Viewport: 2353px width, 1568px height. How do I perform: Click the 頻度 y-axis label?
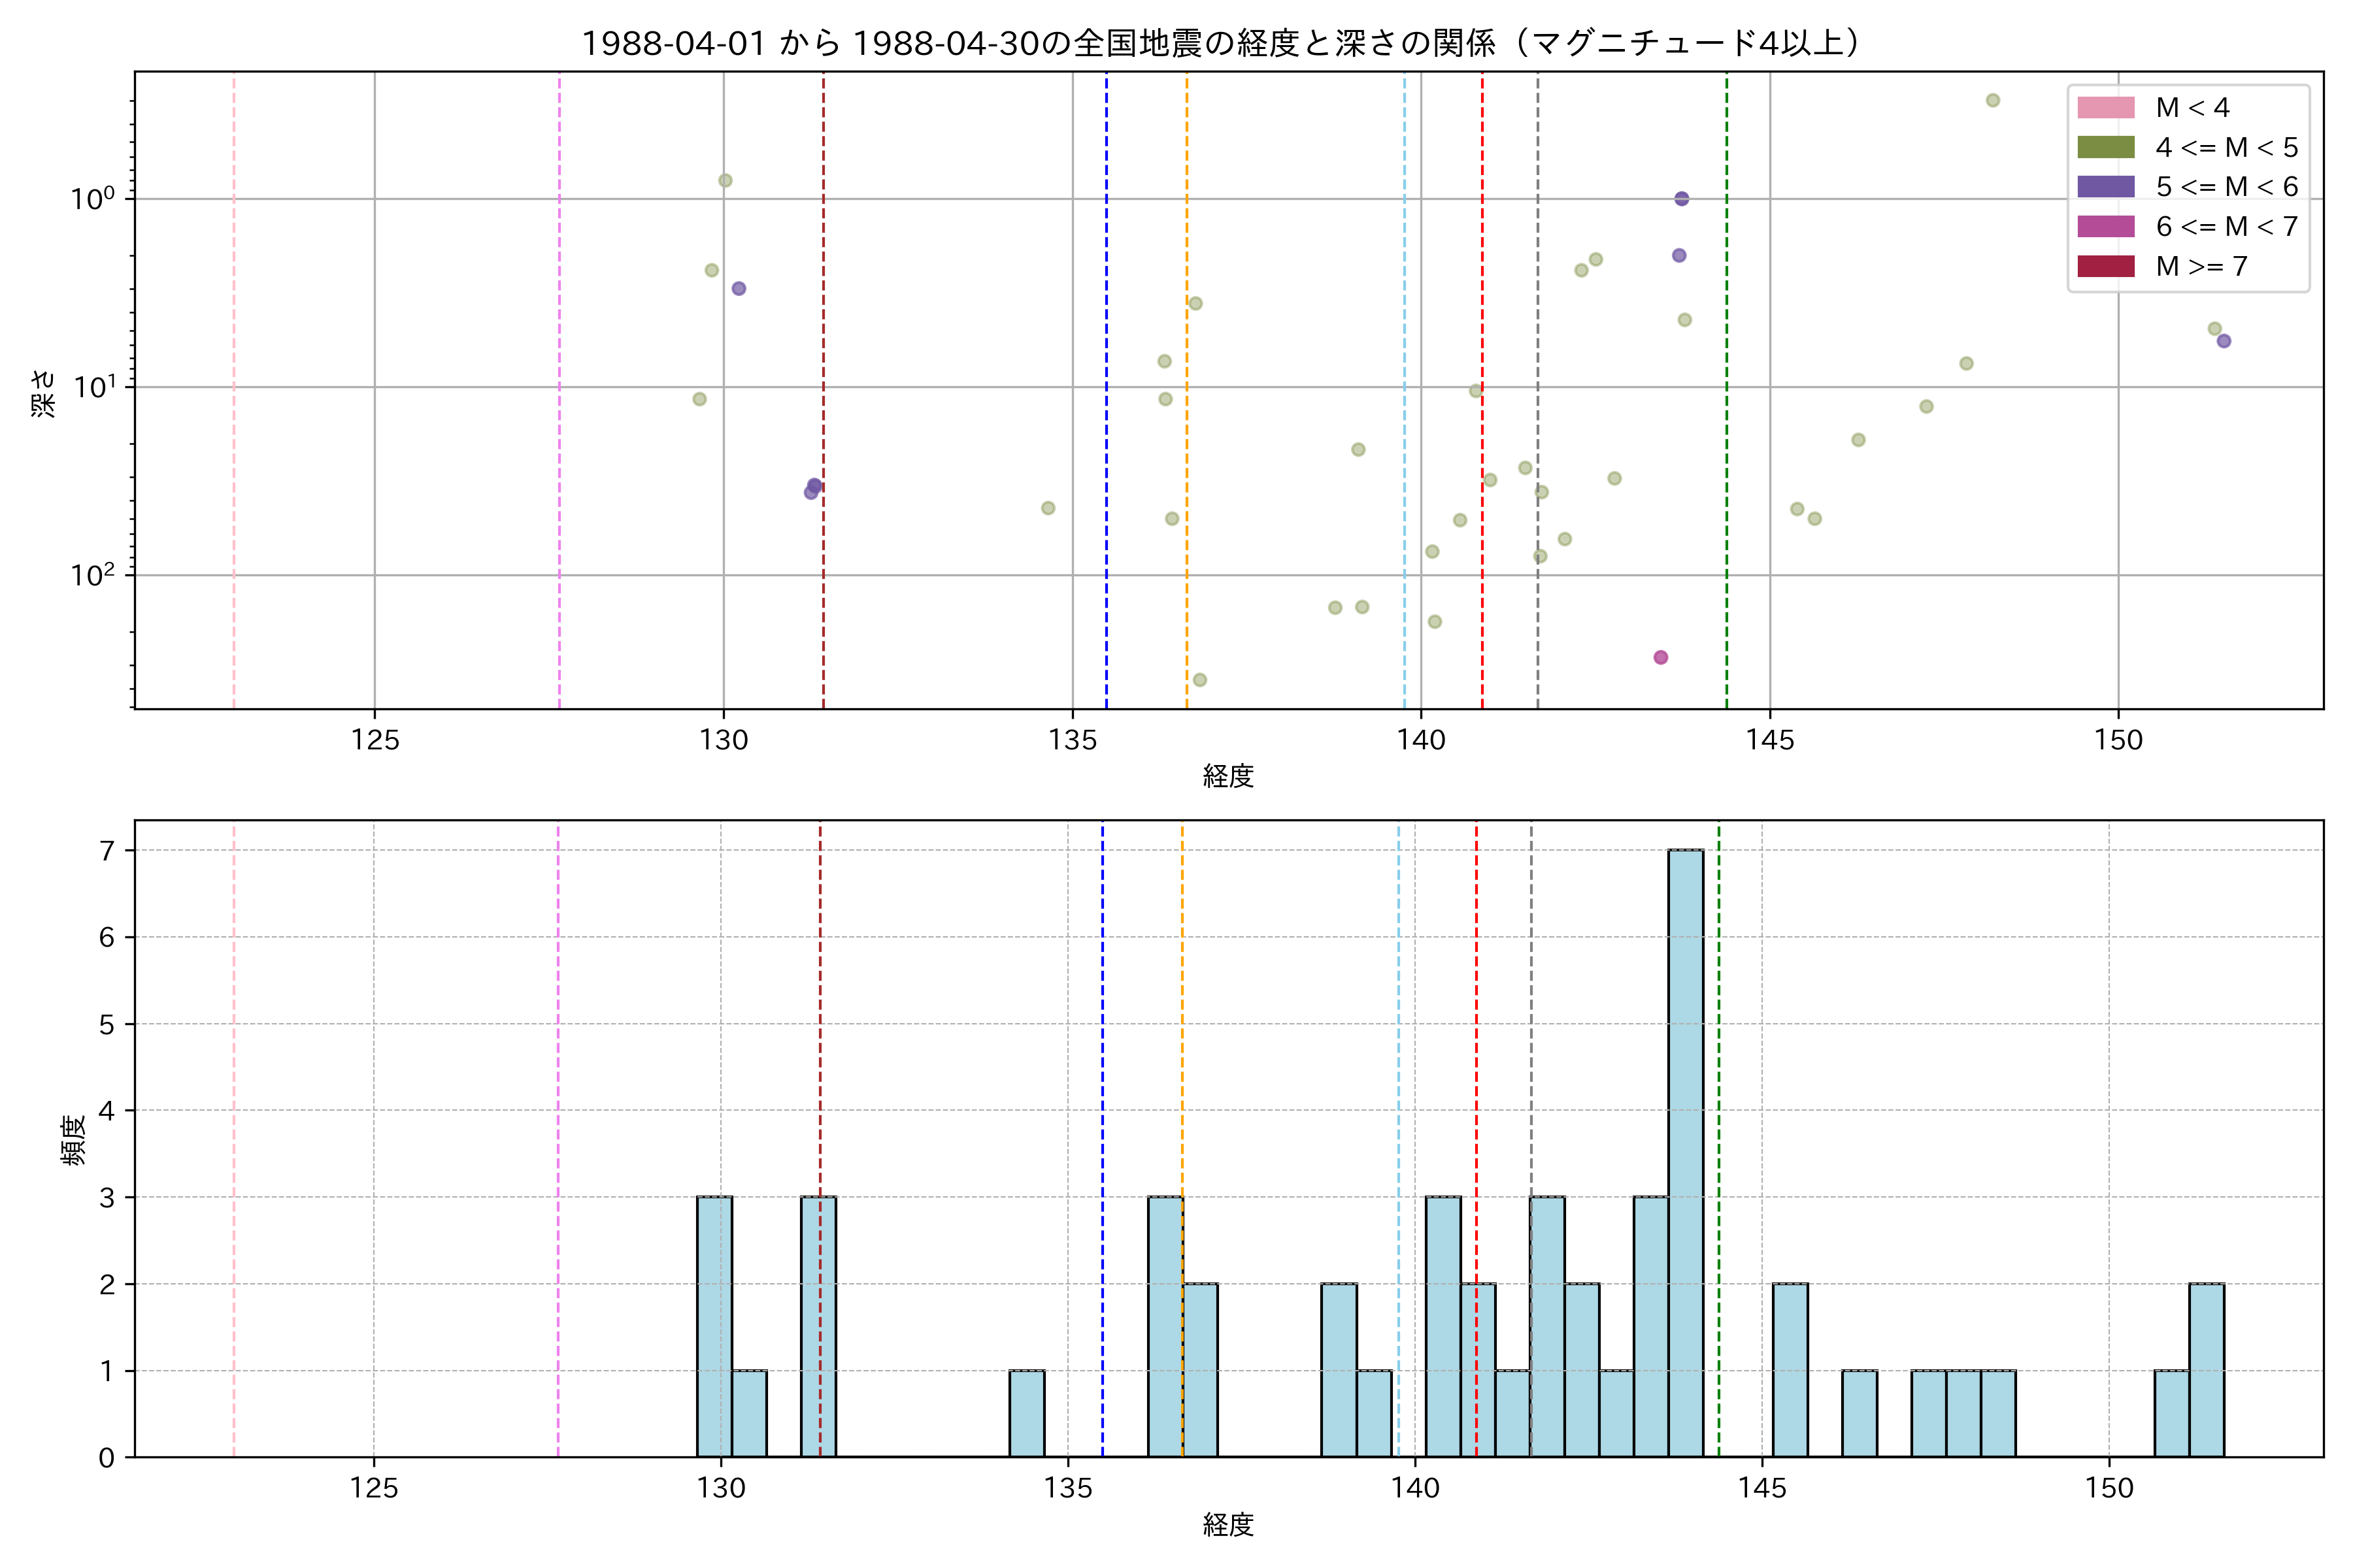coord(73,1140)
